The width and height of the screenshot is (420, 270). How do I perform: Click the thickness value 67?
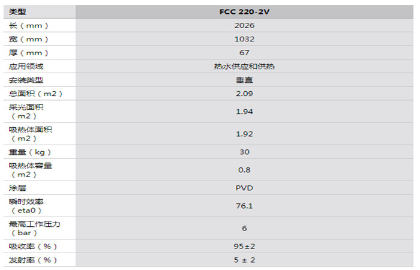pyautogui.click(x=244, y=53)
